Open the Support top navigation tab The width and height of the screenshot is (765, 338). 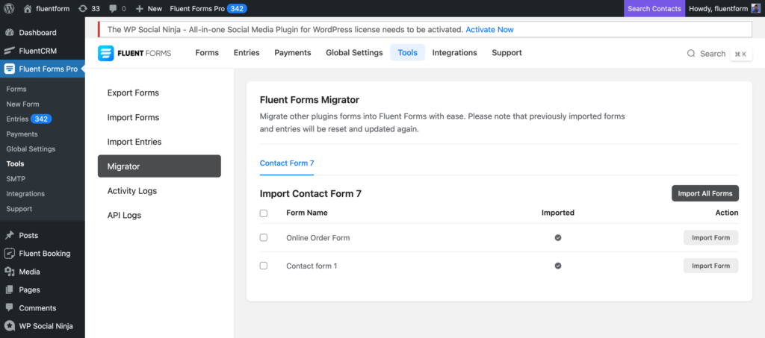tap(507, 52)
